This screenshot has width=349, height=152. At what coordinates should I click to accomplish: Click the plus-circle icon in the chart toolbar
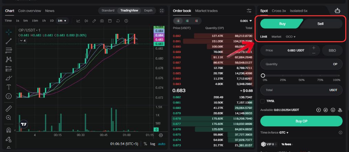pos(126,21)
